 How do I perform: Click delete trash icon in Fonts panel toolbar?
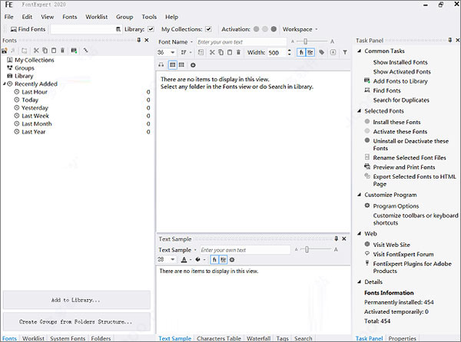pyautogui.click(x=63, y=51)
